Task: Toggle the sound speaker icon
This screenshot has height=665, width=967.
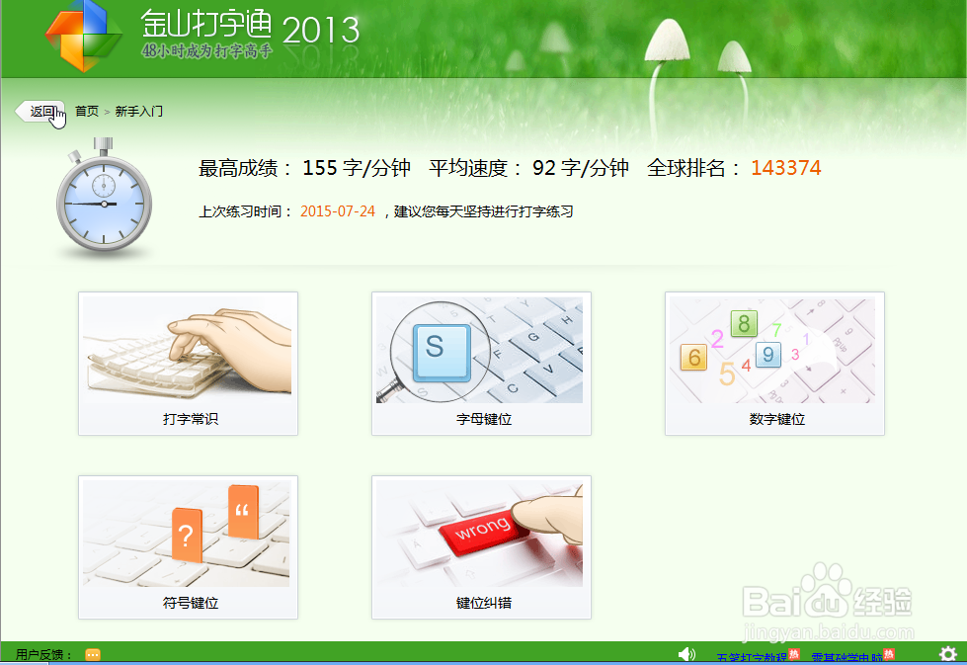Action: (686, 654)
